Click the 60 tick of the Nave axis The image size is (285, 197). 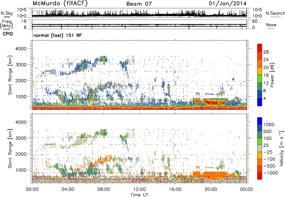tap(255, 21)
